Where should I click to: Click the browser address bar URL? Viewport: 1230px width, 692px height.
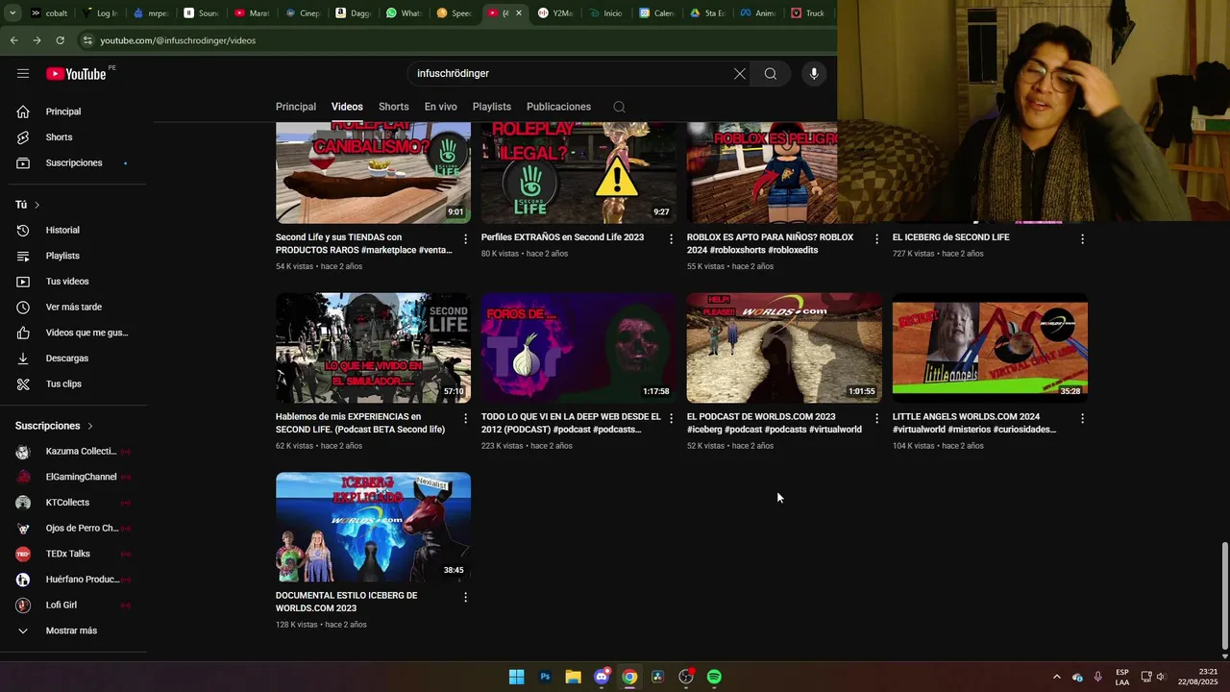tap(178, 40)
